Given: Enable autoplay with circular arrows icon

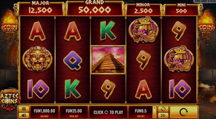Looking at the screenshot, I should (x=163, y=109).
